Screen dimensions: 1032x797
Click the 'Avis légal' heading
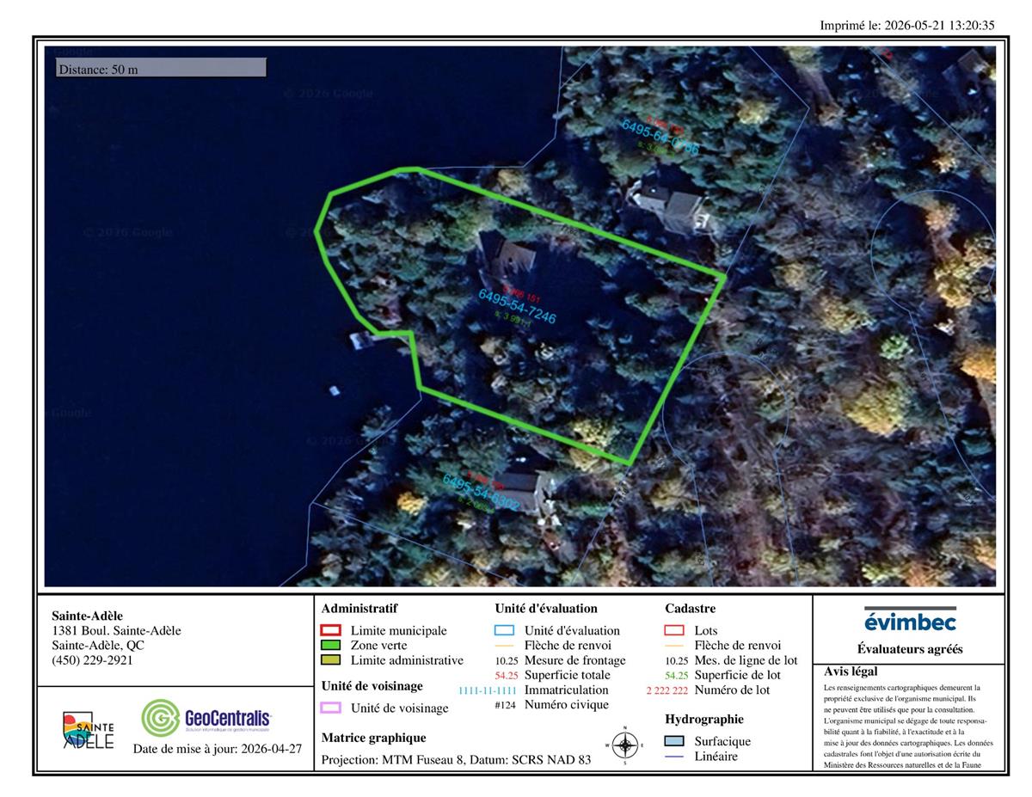(x=851, y=672)
